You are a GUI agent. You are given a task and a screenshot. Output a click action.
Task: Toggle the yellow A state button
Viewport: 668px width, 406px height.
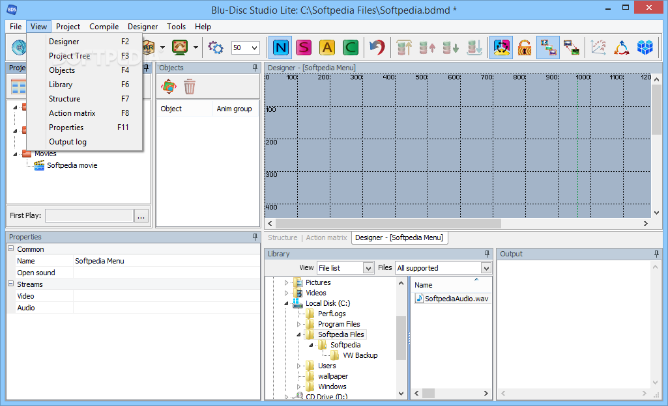coord(327,47)
